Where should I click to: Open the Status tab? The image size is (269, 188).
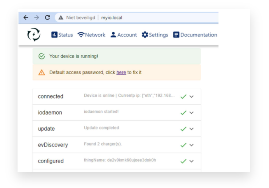62,35
